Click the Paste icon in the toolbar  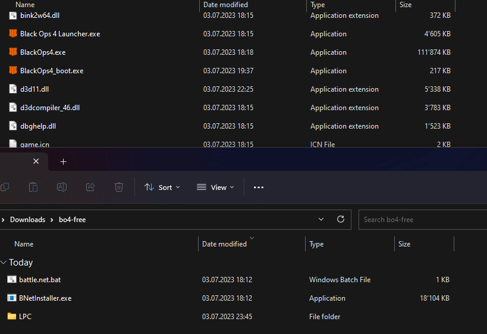click(x=34, y=187)
